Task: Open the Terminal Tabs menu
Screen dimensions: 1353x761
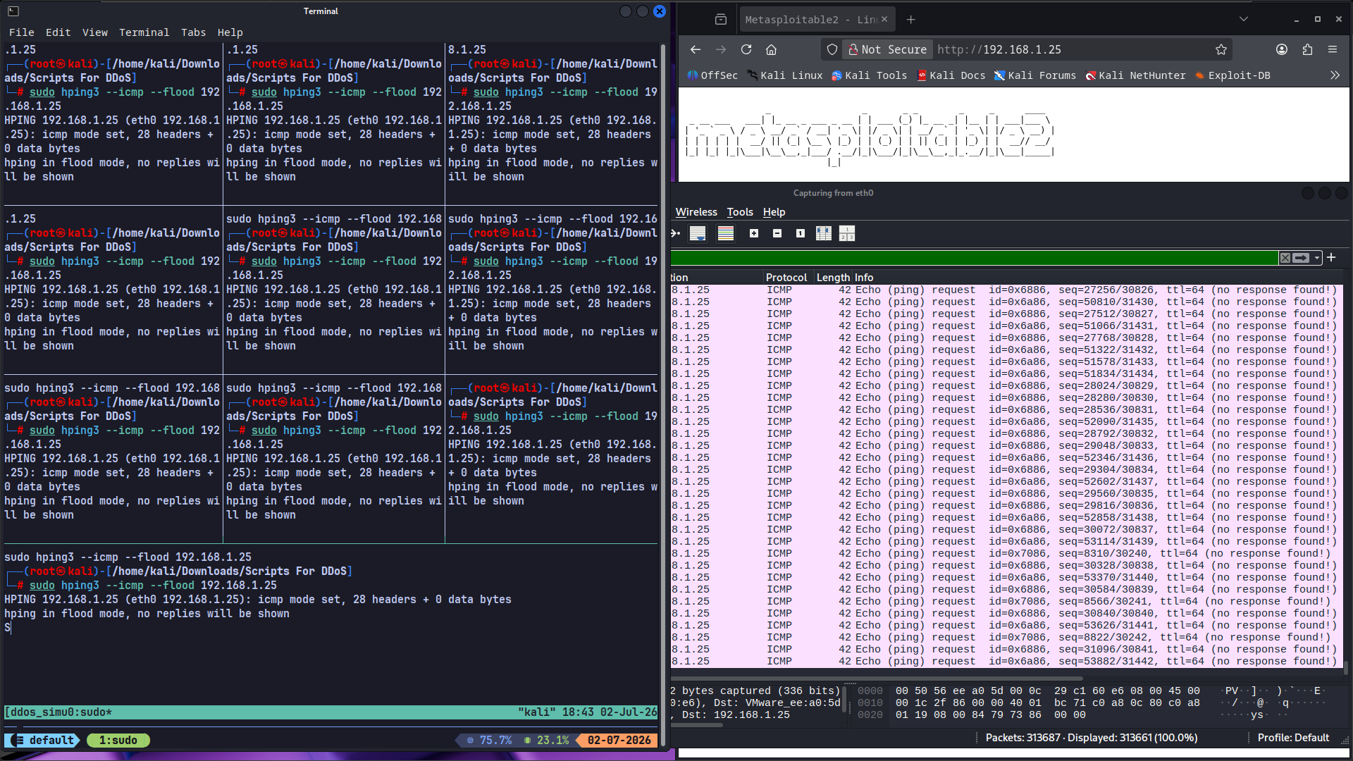Action: pyautogui.click(x=193, y=32)
